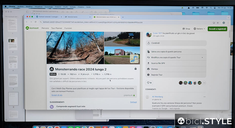This screenshot has height=128, width=235.
Task: Open the Modifica menu in menu bar
Action: [29, 7]
